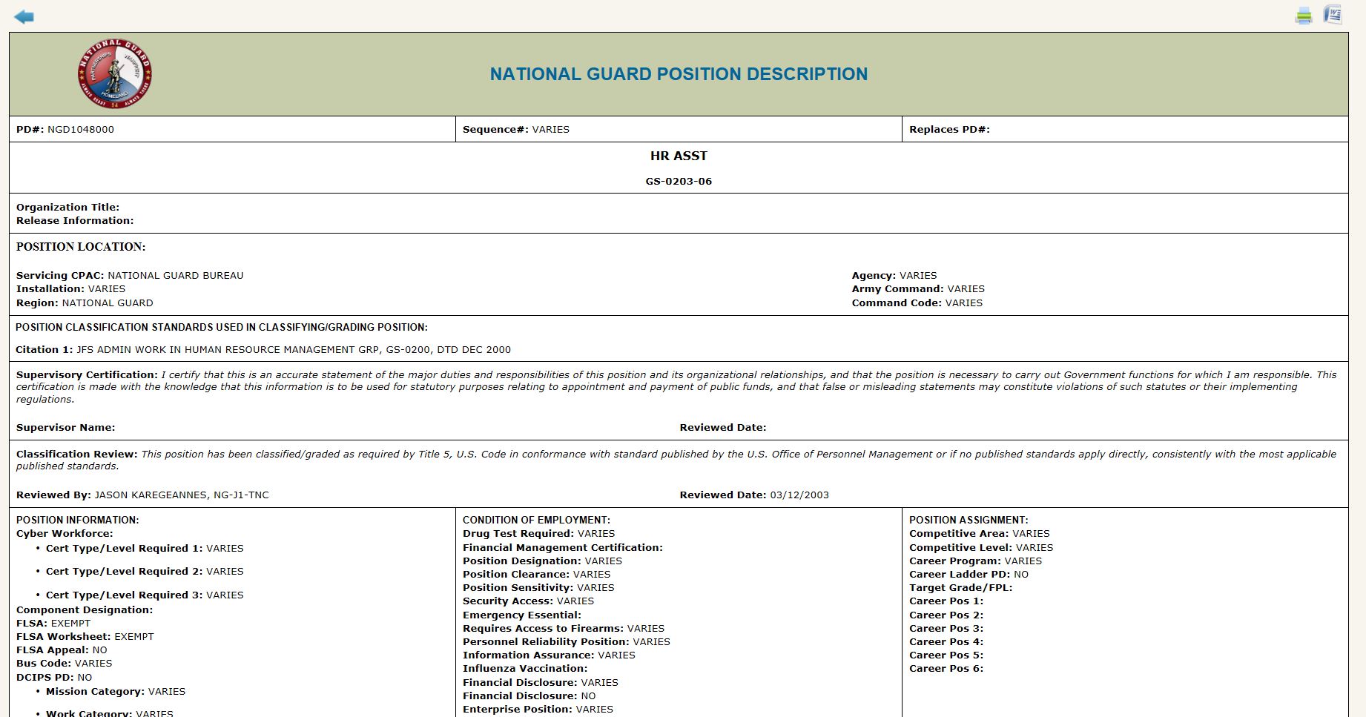Click the Supervisor Name field label
Viewport: 1366px width, 717px height.
65,427
